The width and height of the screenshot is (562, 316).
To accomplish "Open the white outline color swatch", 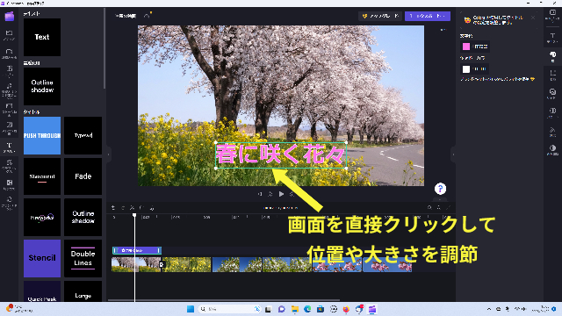I will click(466, 68).
